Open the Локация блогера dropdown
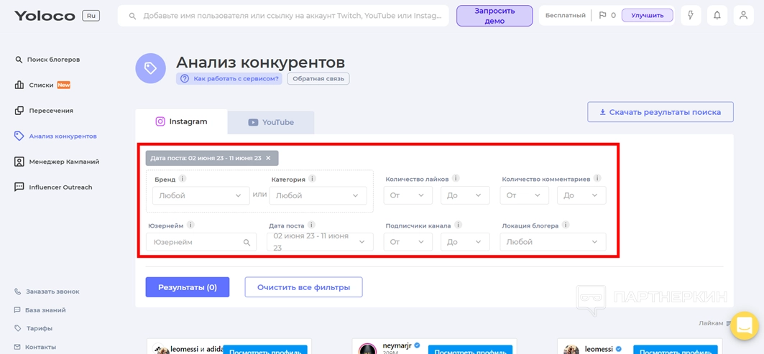This screenshot has width=764, height=354. coord(553,242)
